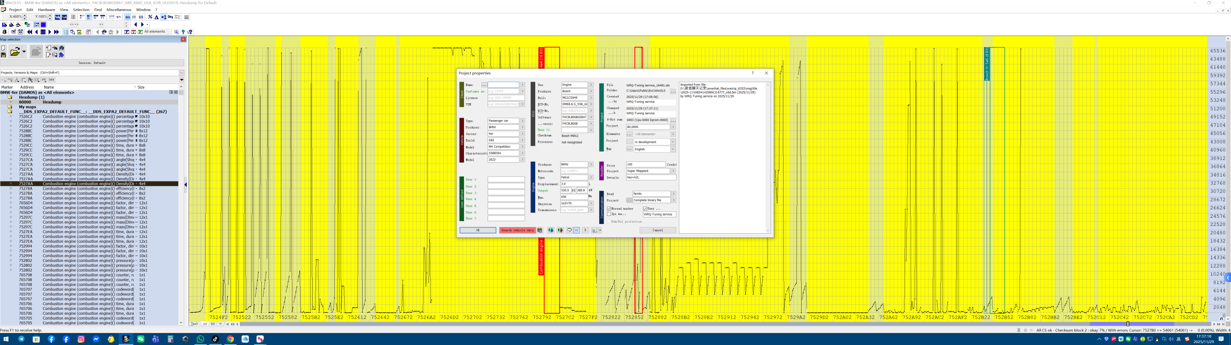Click the Name input field in Client section
Image resolution: width=1231 pixels, height=345 pixels.
(503, 85)
